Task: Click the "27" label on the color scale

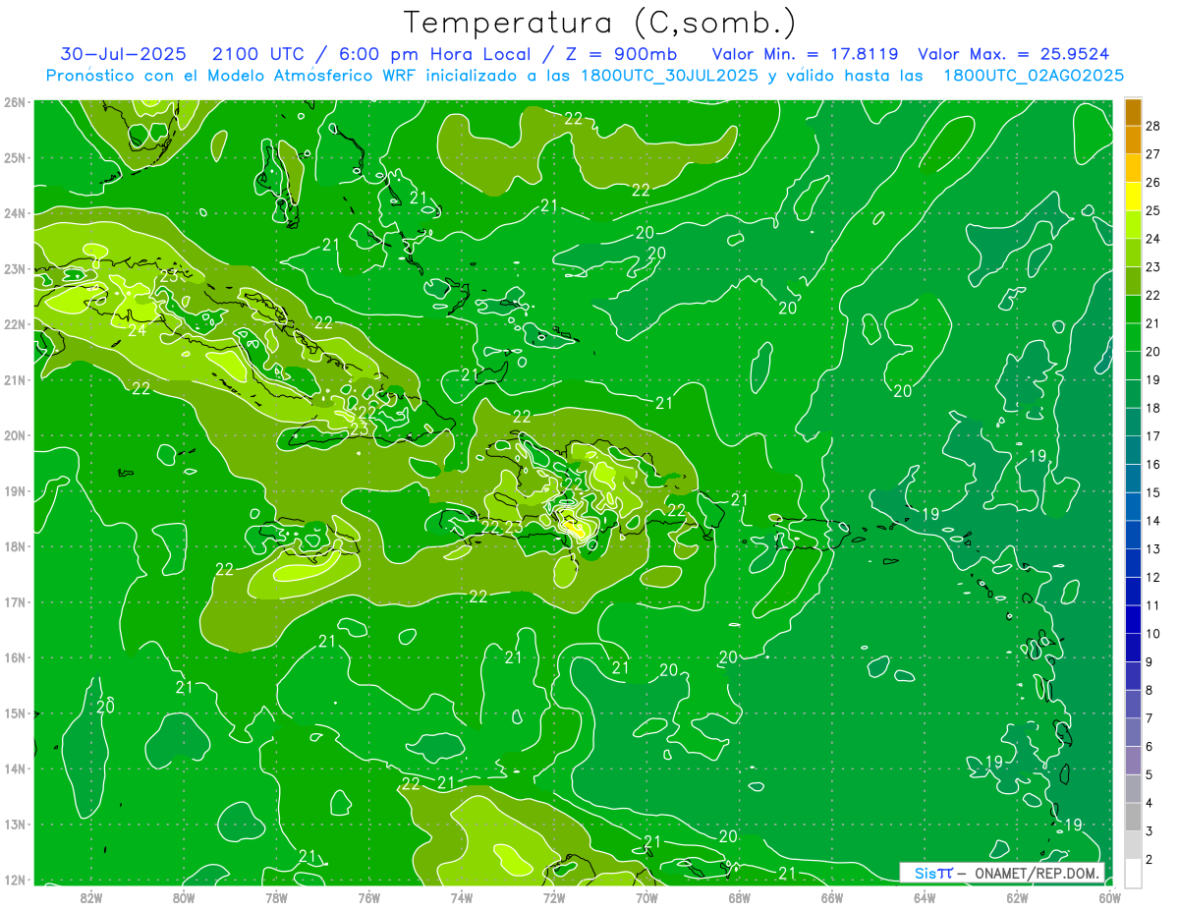Action: coord(1153,154)
